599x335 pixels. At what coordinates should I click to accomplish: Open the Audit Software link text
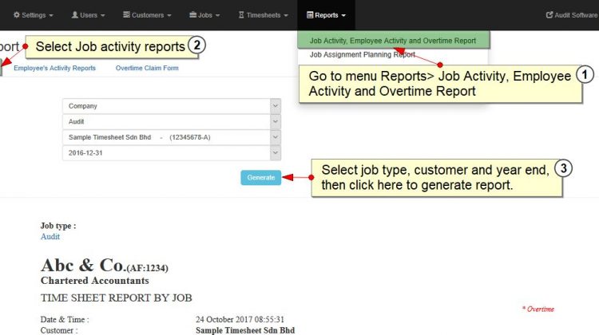point(576,15)
